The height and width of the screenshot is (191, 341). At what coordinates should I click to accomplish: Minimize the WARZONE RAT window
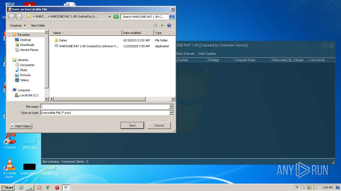[324, 46]
